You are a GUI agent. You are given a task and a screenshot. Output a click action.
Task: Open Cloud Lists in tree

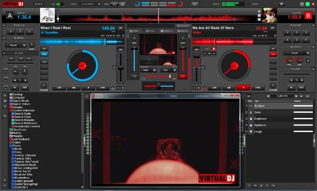click(18, 130)
